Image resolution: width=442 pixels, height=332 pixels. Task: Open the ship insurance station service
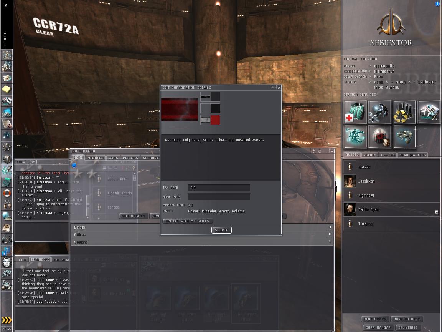click(404, 137)
